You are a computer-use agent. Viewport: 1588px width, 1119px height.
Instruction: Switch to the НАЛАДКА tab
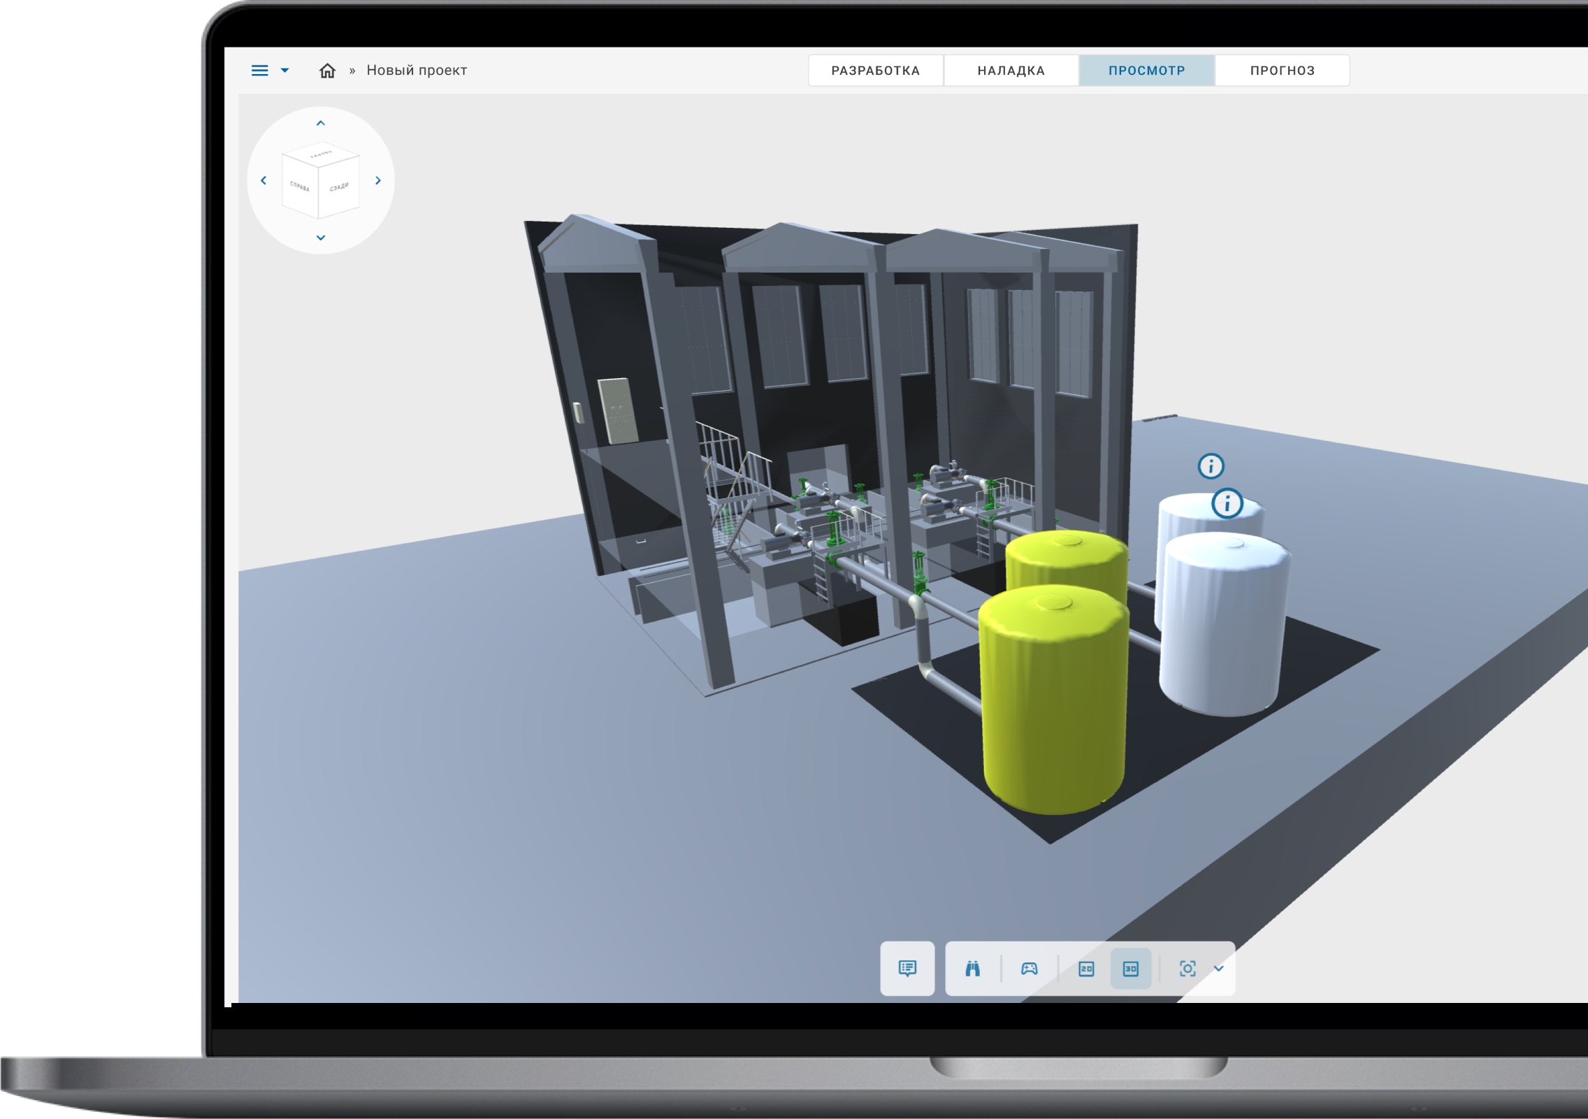(1011, 71)
